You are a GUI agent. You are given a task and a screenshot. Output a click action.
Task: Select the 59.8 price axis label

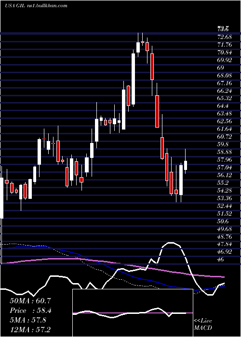[x=223, y=144]
